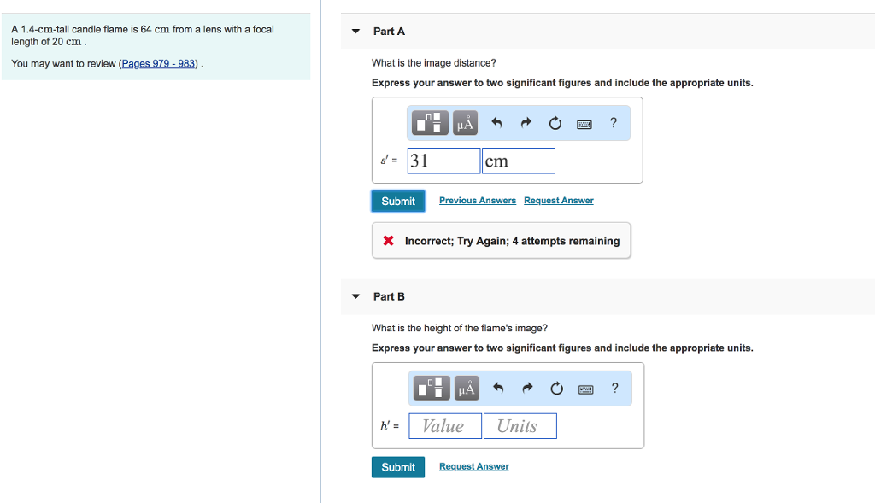Undo last edit in Part B
Viewport: 875px width, 503px height.
point(498,388)
